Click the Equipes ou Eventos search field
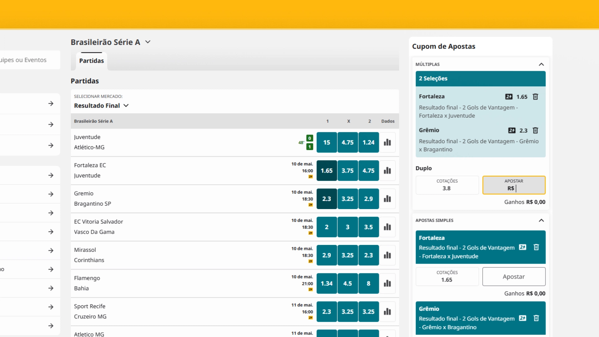This screenshot has width=599, height=337. (30, 60)
